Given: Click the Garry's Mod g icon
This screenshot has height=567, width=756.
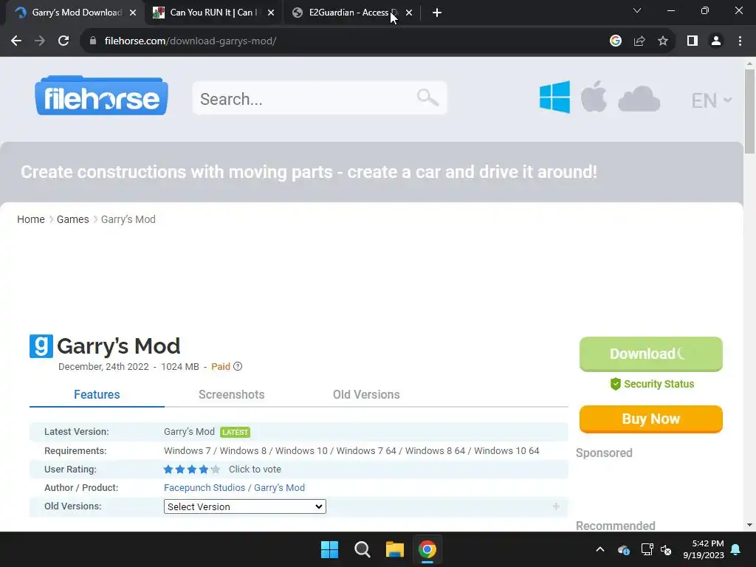Looking at the screenshot, I should [41, 346].
